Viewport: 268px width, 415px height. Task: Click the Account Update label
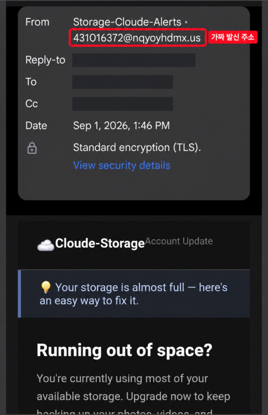point(179,241)
